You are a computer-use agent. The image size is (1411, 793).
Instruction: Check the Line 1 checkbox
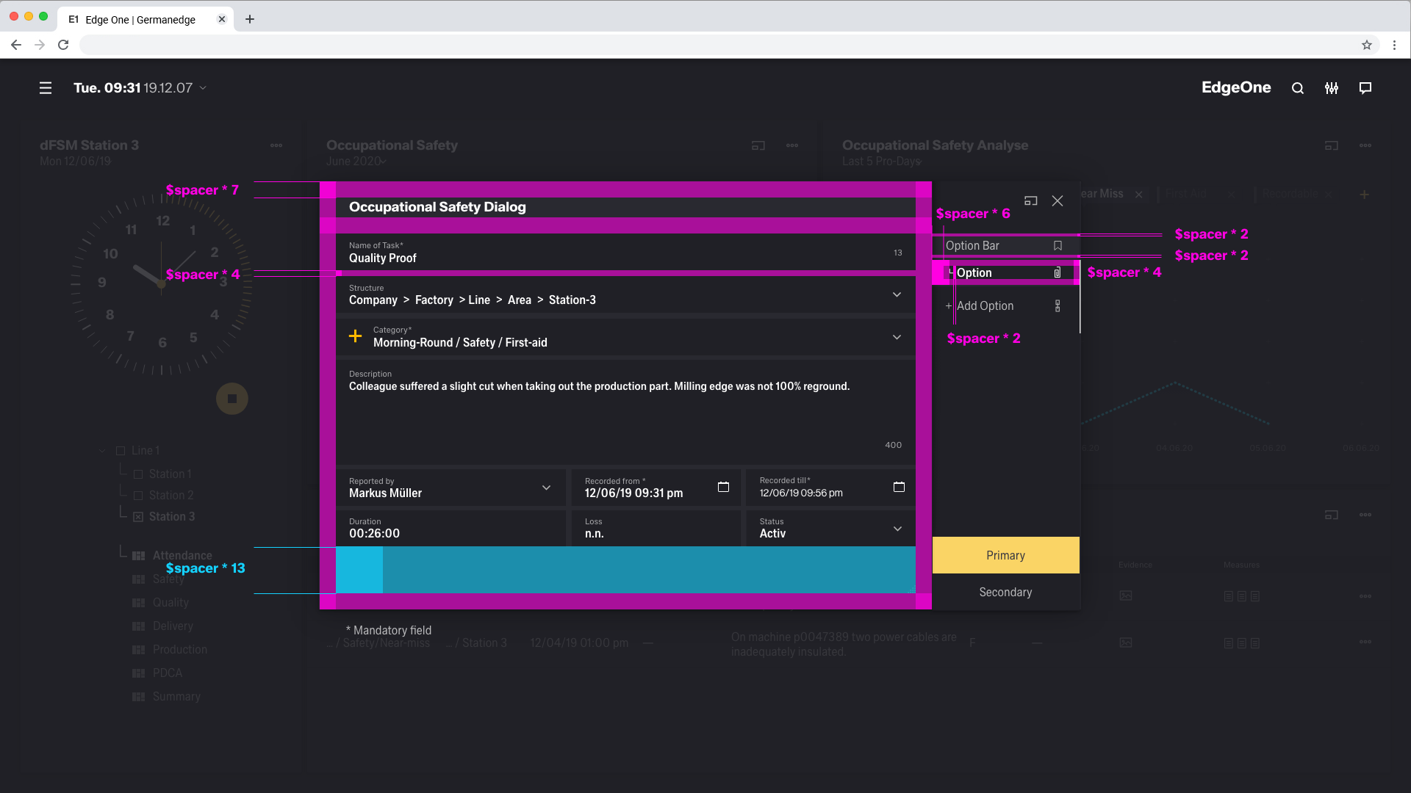(x=121, y=451)
